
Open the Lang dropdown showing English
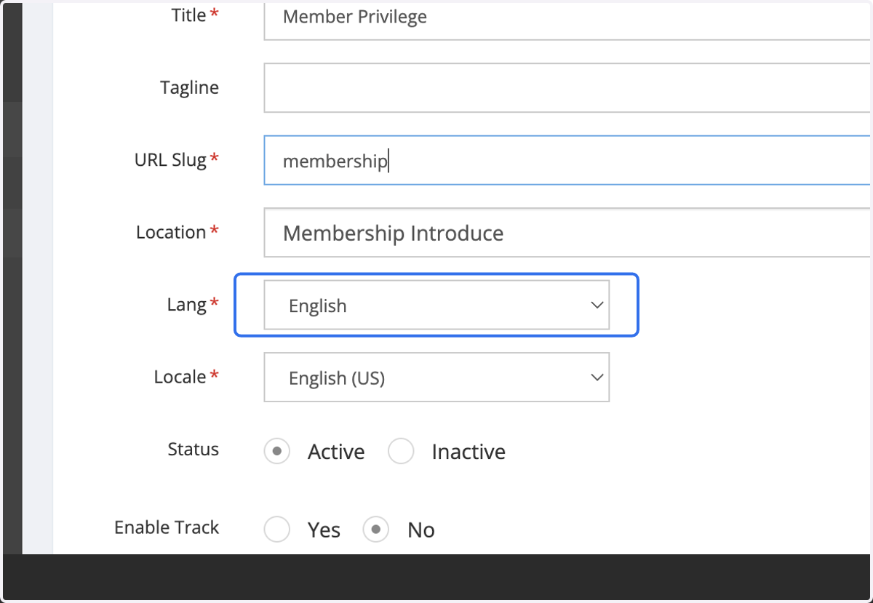pyautogui.click(x=436, y=305)
